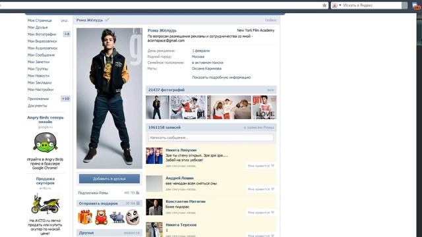Click Никита Лапухин's avatar
Screen dimensions: 422x237
[154, 155]
